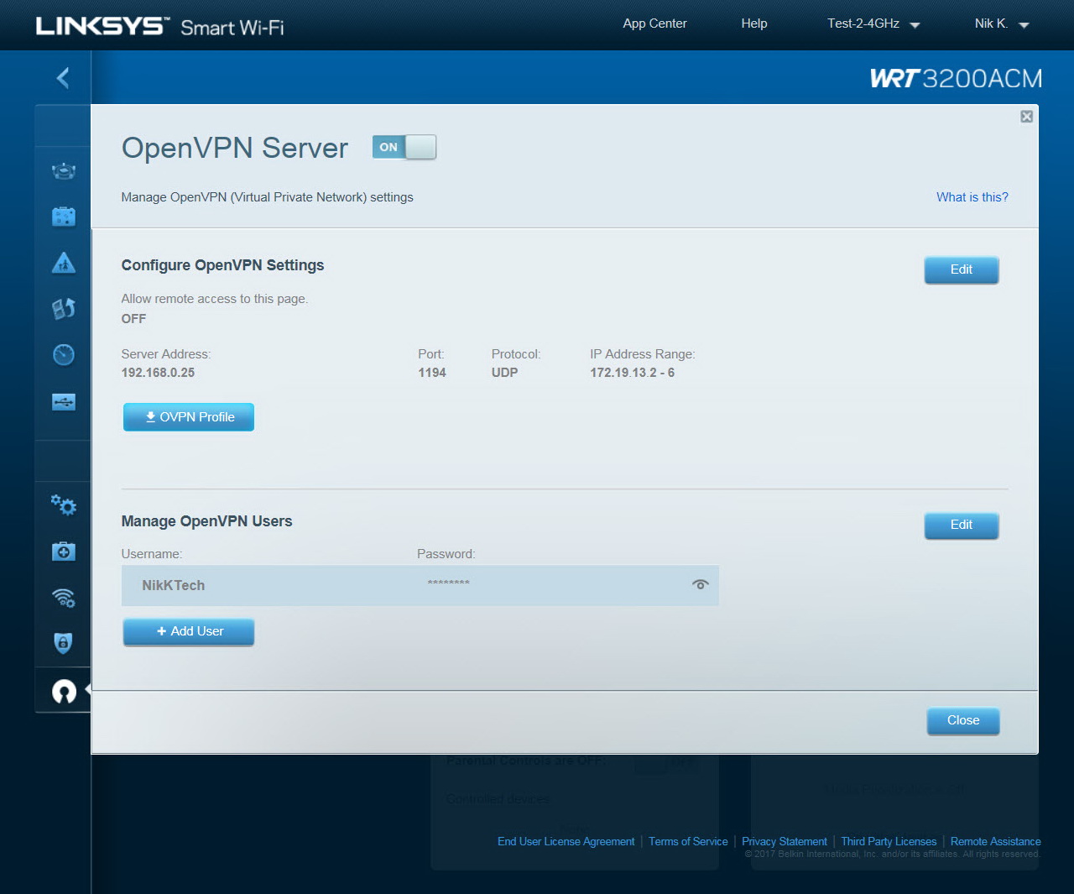This screenshot has width=1074, height=894.
Task: Open External Storage USB sidebar icon
Action: [64, 402]
